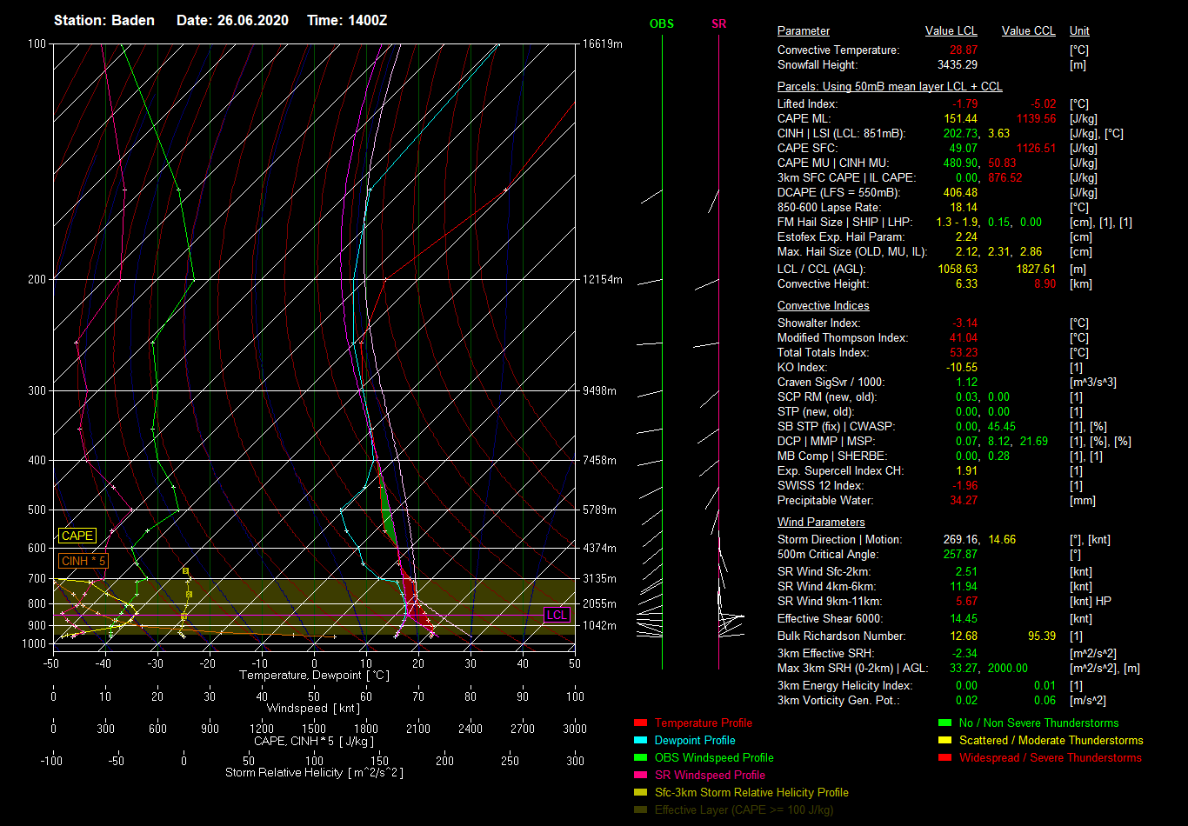Click the pink SR wind column label
The width and height of the screenshot is (1188, 826).
pos(718,23)
